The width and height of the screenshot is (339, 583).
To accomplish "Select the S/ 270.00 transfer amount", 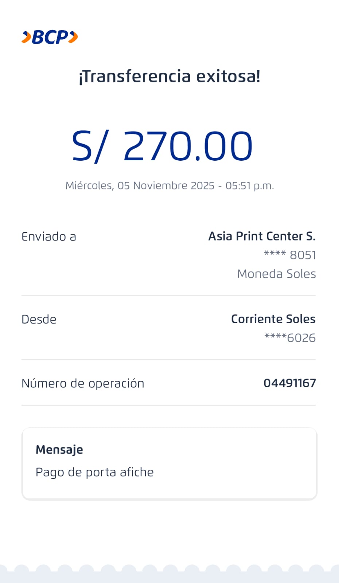I will click(x=162, y=146).
